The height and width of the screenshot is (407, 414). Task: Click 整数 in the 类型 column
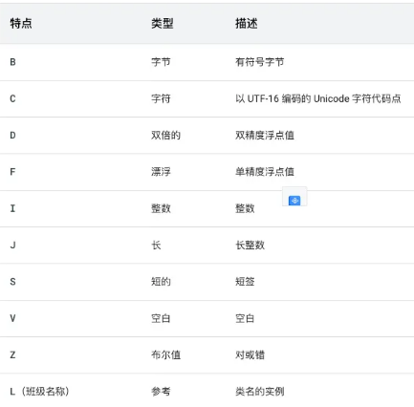(x=161, y=208)
